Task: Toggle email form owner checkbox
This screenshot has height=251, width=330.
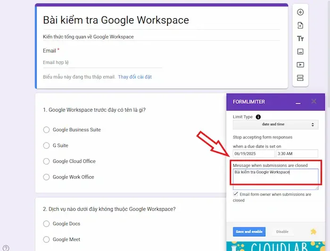Action: pyautogui.click(x=236, y=194)
